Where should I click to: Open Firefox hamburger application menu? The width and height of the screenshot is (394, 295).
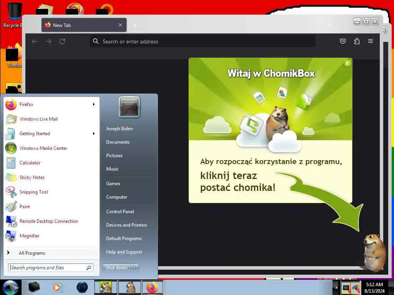coord(371,41)
